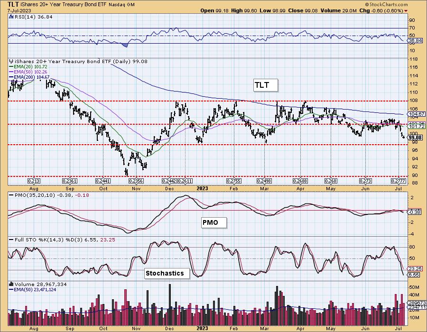Click the TLT annotation box
This screenshot has height=332, width=427.
click(x=266, y=85)
